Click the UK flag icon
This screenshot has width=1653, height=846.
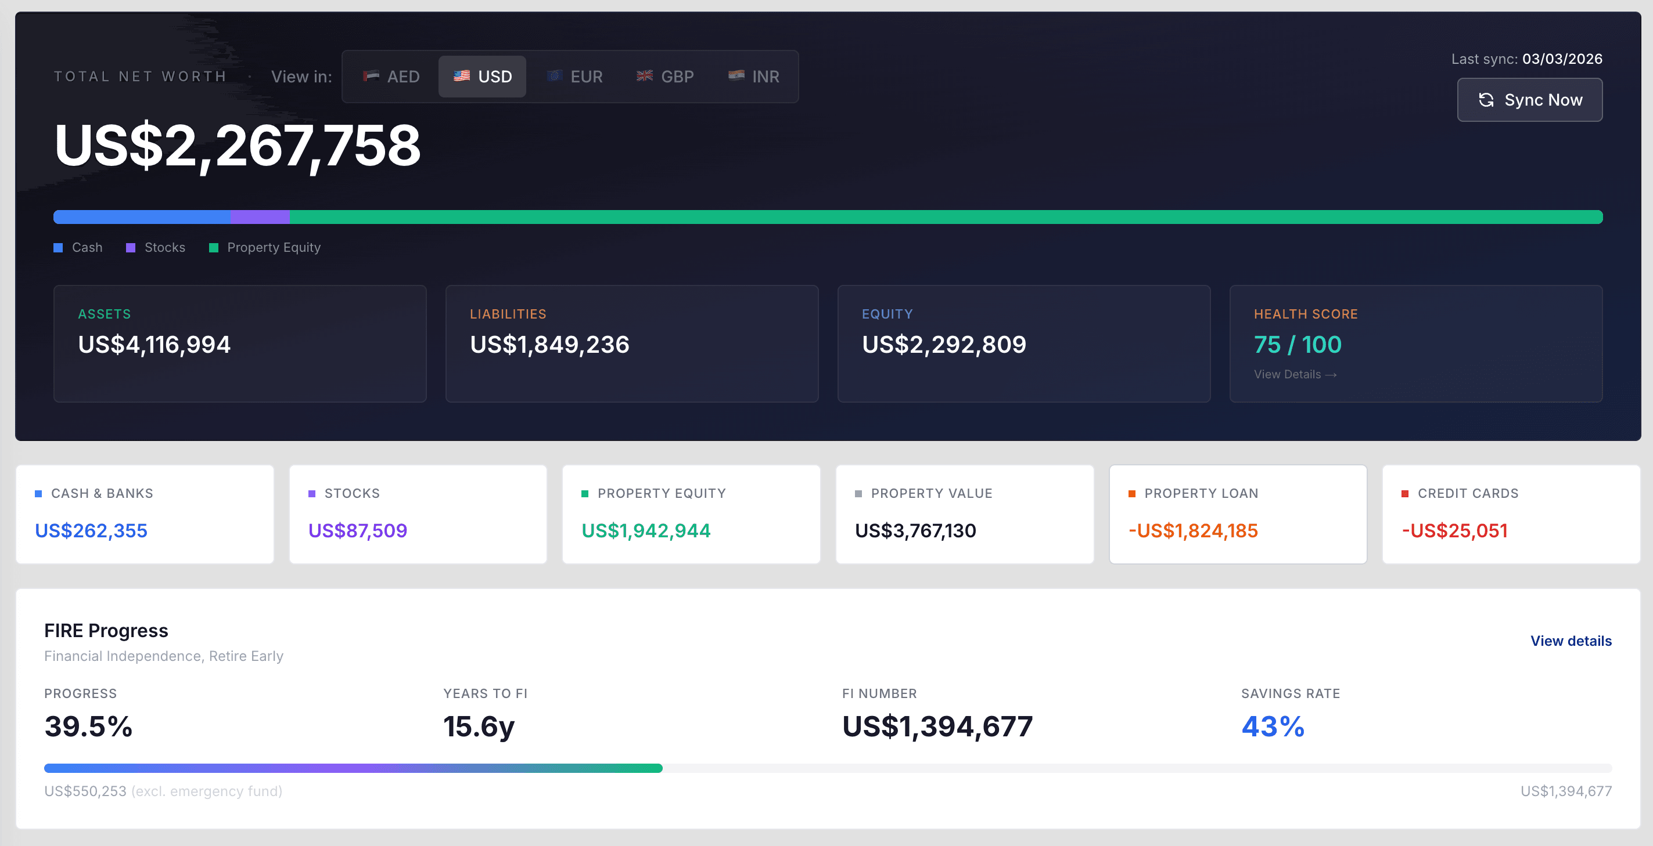click(644, 76)
